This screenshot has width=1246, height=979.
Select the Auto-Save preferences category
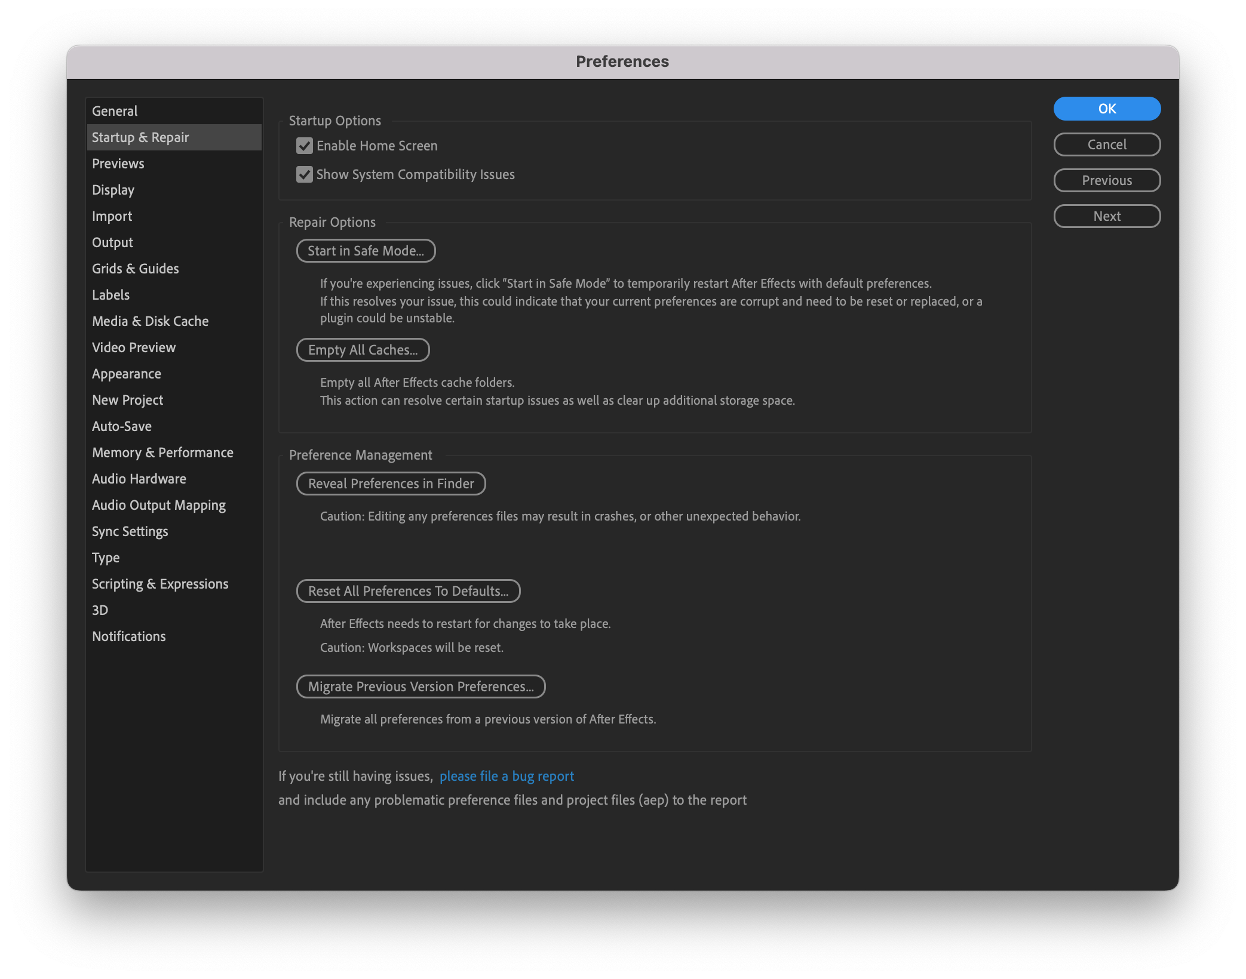121,426
